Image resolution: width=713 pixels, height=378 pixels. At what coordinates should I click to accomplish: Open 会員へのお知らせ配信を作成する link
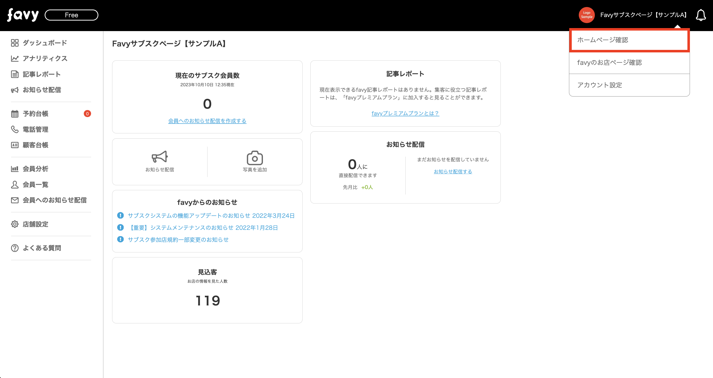(207, 121)
